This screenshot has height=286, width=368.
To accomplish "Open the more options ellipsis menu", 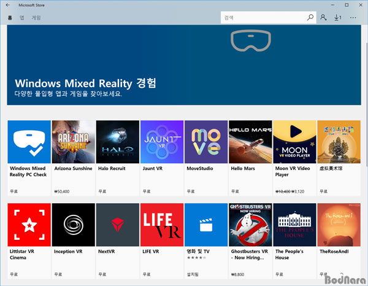I will pyautogui.click(x=353, y=18).
